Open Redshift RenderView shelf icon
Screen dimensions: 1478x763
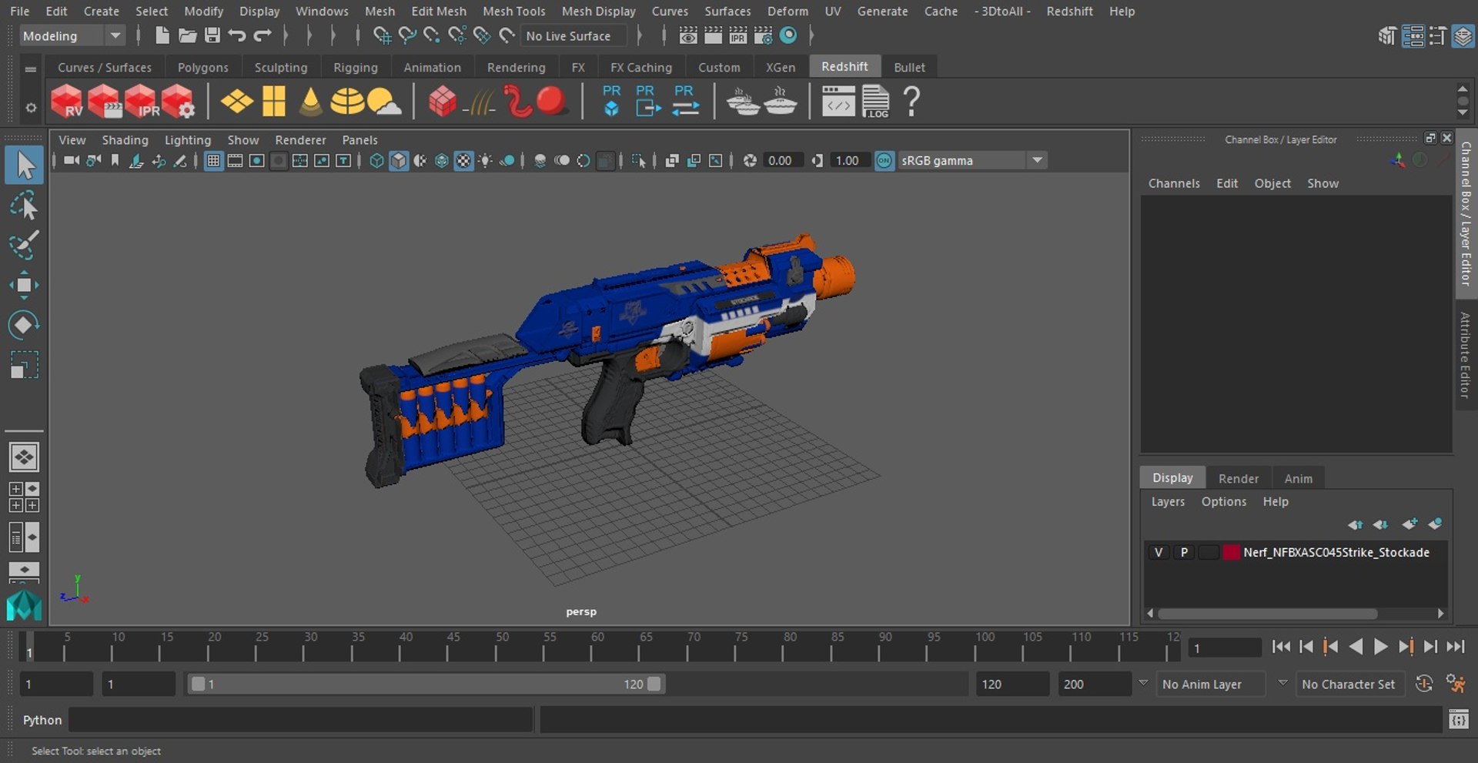(x=67, y=102)
